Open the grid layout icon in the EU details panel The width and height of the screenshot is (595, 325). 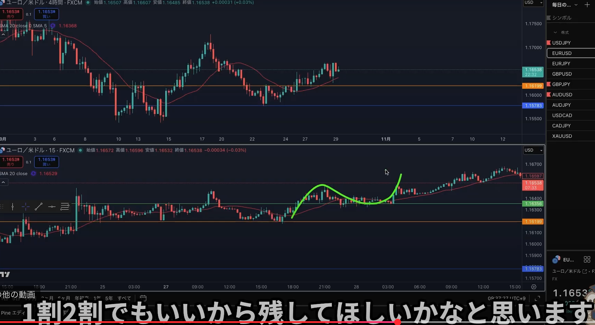(x=587, y=259)
